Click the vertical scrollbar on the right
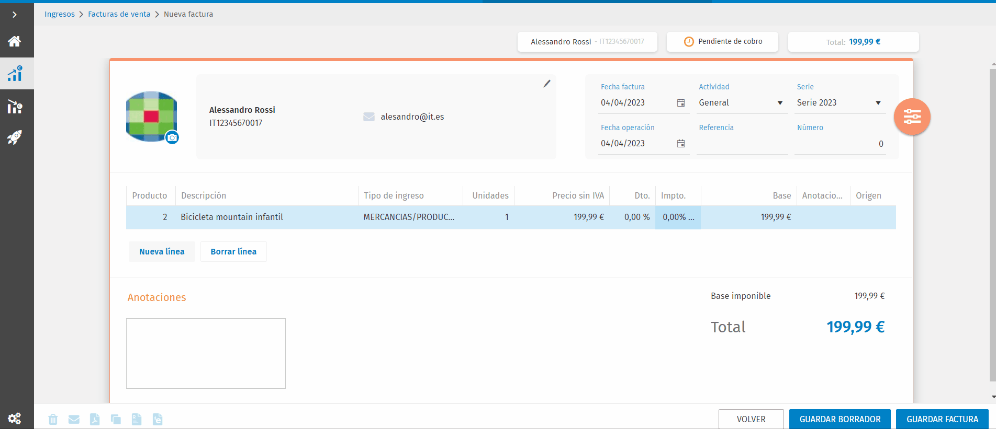This screenshot has width=996, height=429. click(x=993, y=225)
